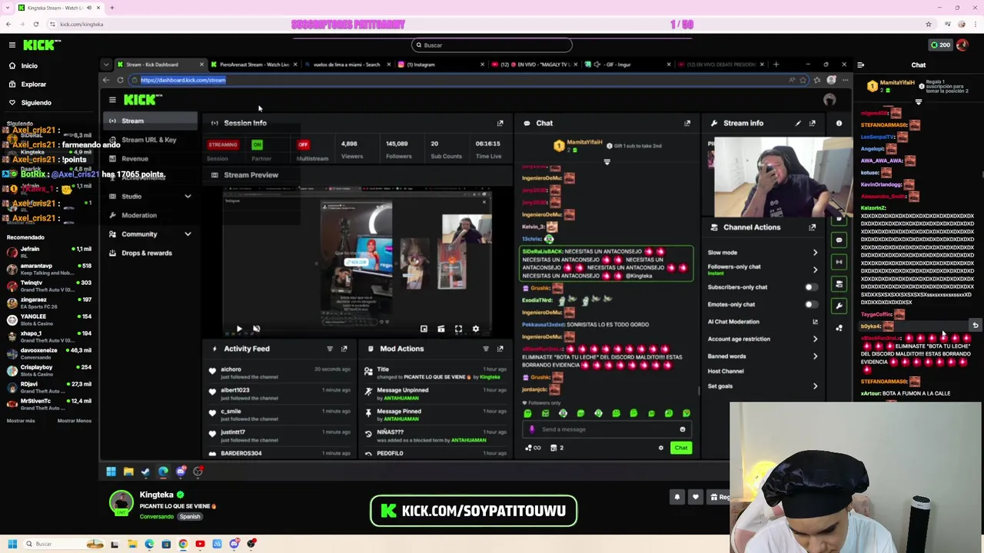This screenshot has width=984, height=553.
Task: Click Mostrar Menos in recommended list
Action: pyautogui.click(x=75, y=421)
